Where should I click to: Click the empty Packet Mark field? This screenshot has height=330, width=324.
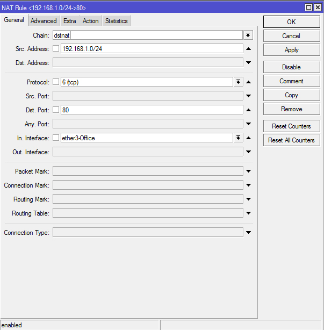point(148,171)
